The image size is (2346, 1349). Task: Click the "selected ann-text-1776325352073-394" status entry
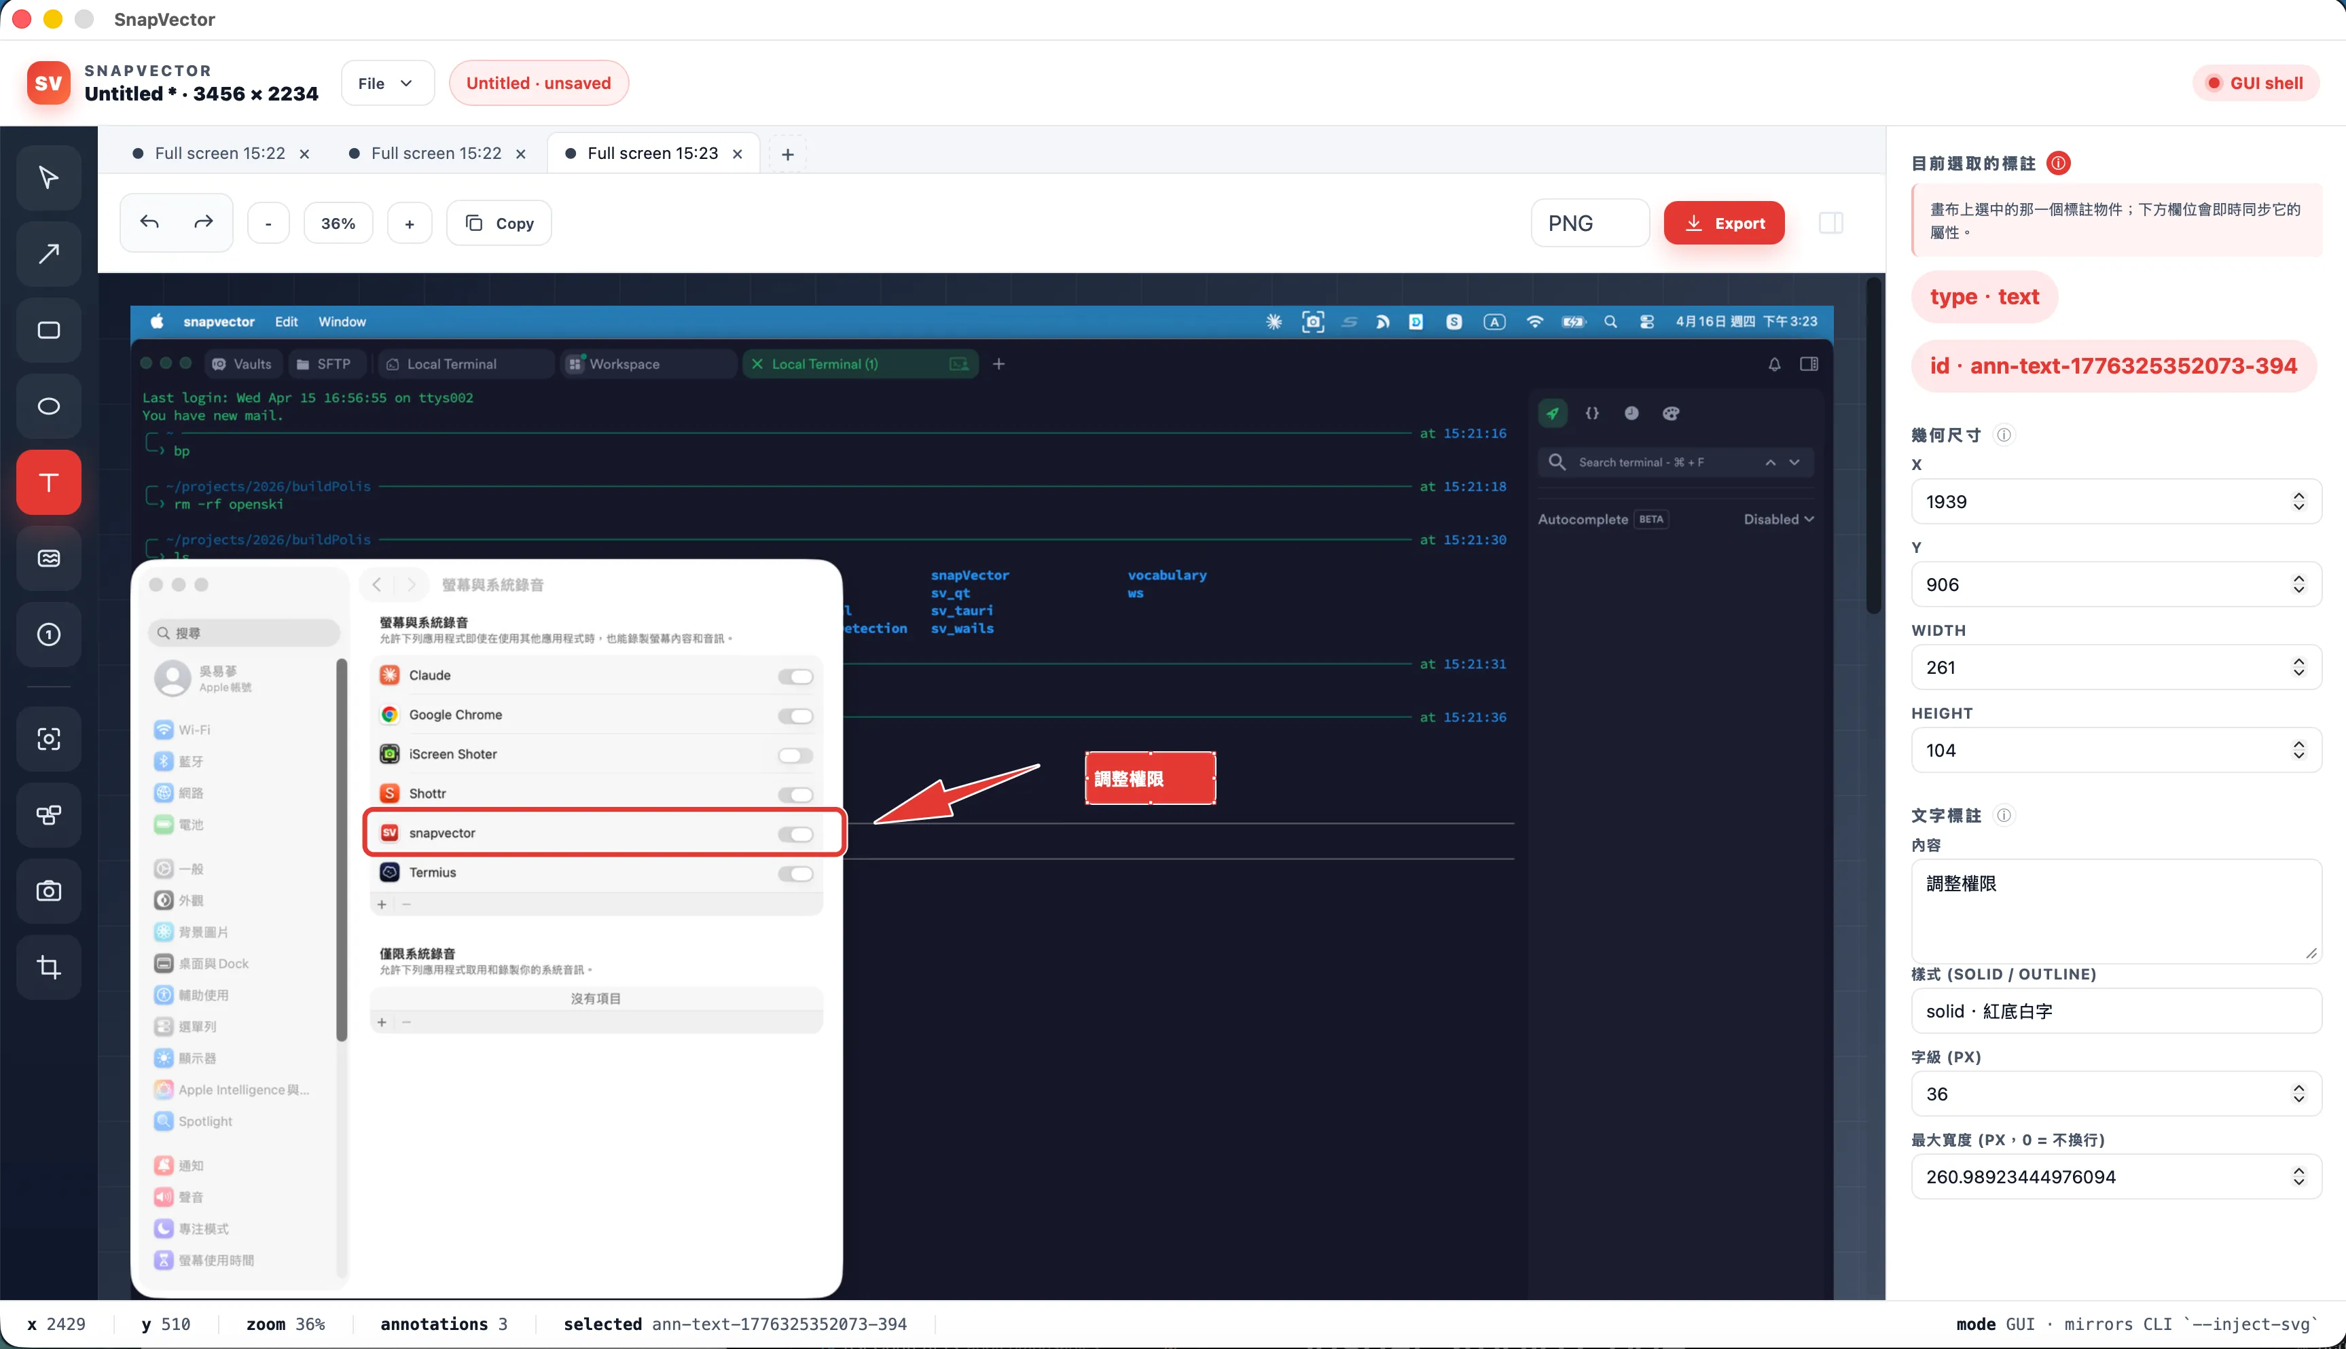736,1324
